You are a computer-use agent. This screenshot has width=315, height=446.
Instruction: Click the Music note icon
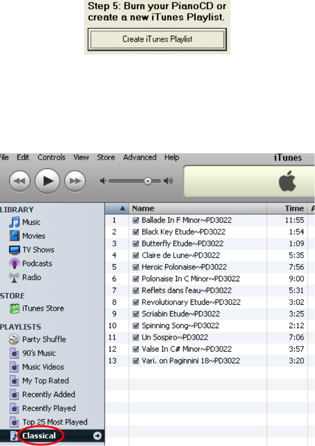pyautogui.click(x=14, y=222)
